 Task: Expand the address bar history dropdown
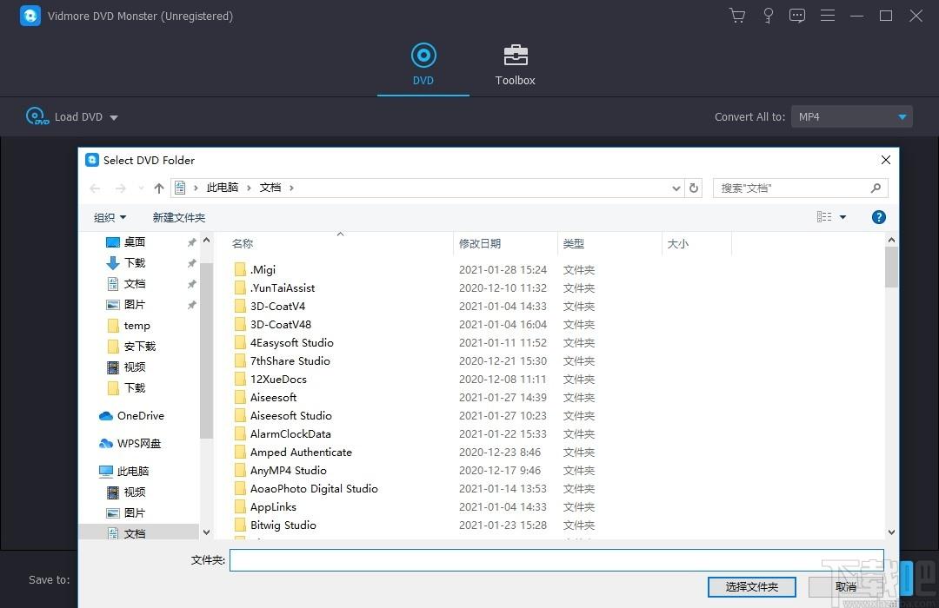pyautogui.click(x=676, y=188)
